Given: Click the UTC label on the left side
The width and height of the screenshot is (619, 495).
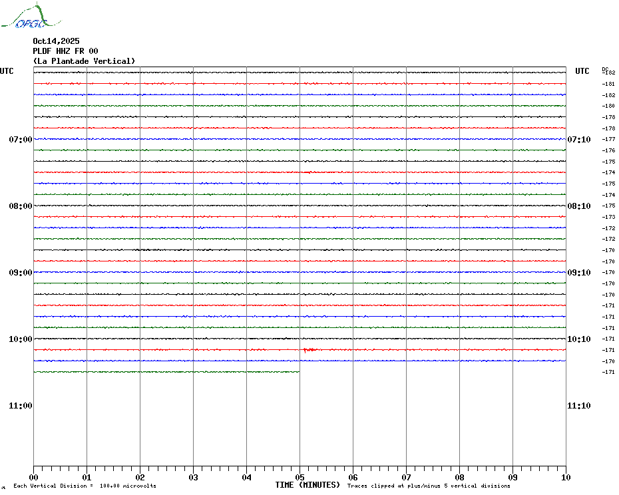Looking at the screenshot, I should coord(7,71).
